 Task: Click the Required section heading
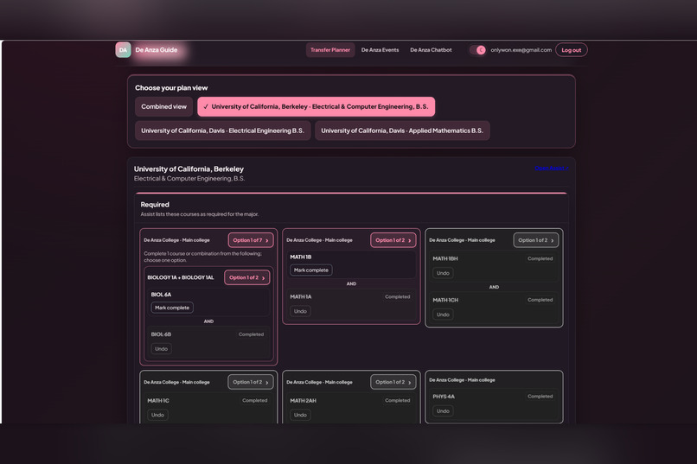click(x=155, y=204)
